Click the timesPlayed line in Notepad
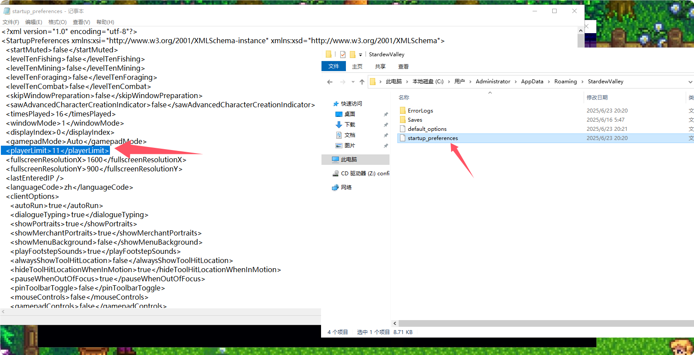Image resolution: width=694 pixels, height=355 pixels. pos(61,114)
